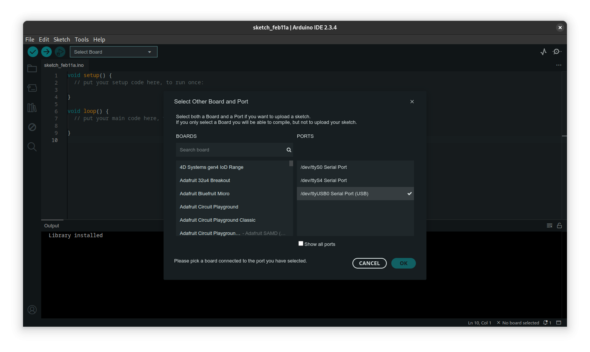The image size is (590, 352).
Task: Select /dev/ttyUSB0 Serial Port (USB)
Action: pyautogui.click(x=355, y=193)
